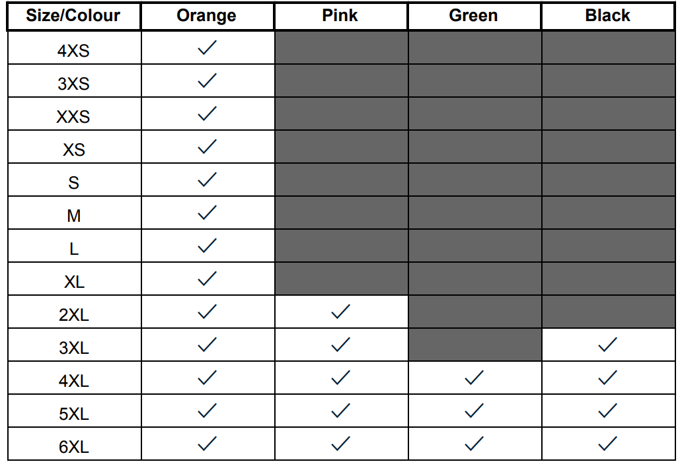Select the Size/Colour header cell
This screenshot has height=470, width=682.
click(x=74, y=17)
